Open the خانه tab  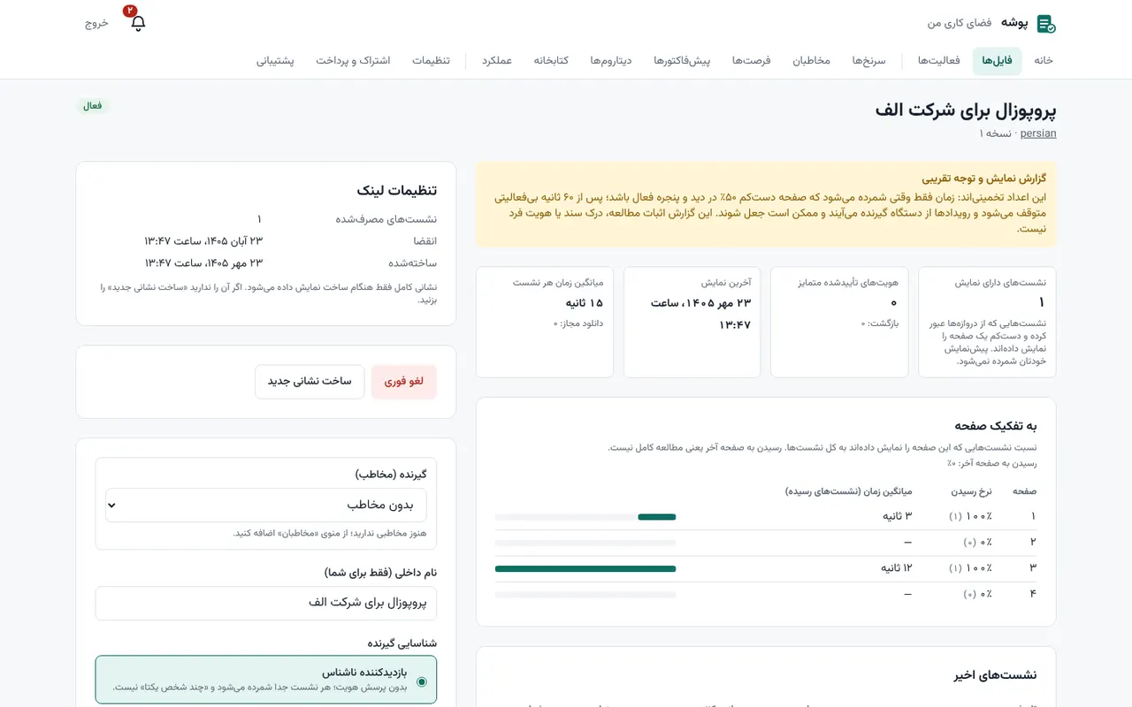(x=1044, y=61)
